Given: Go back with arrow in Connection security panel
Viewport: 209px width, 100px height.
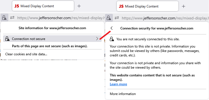Looking at the screenshot, I should point(111,28).
